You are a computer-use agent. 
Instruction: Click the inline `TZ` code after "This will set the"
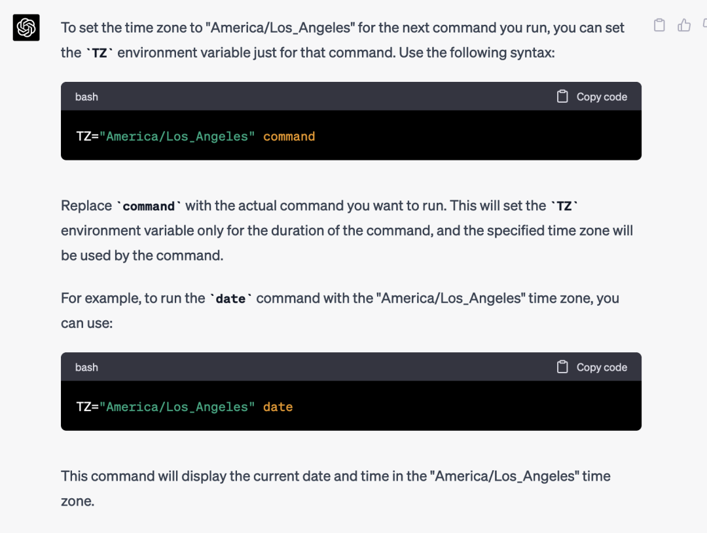pyautogui.click(x=564, y=206)
